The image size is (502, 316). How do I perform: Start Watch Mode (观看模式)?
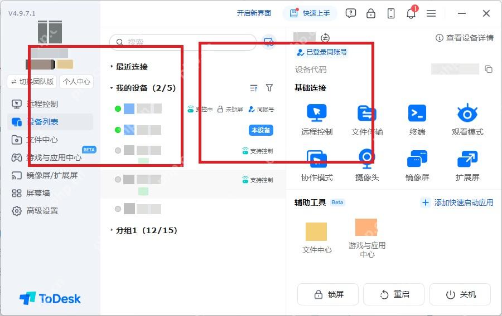click(467, 120)
